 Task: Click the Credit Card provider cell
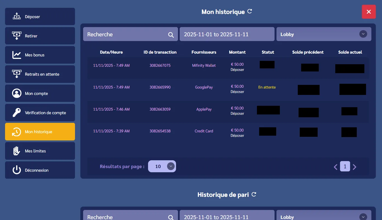[204, 131]
